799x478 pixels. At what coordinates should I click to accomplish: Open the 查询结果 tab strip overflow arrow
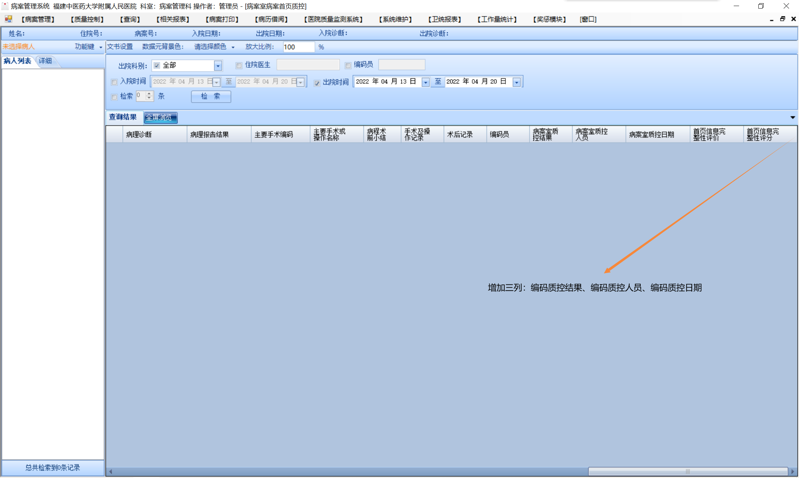793,117
